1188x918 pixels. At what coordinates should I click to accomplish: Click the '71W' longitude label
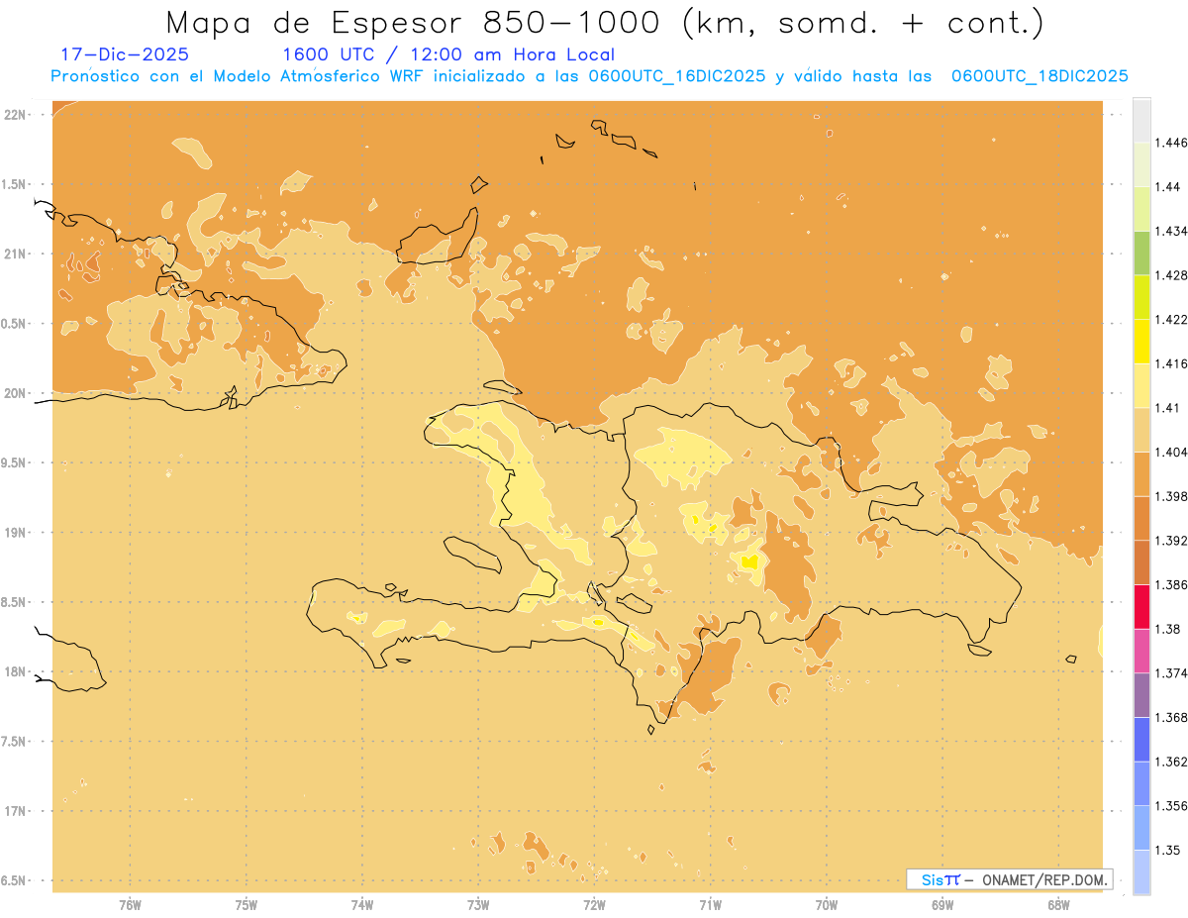pyautogui.click(x=710, y=905)
